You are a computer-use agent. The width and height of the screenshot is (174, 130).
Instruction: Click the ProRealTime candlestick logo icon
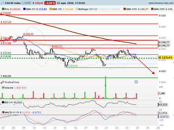click(2, 83)
